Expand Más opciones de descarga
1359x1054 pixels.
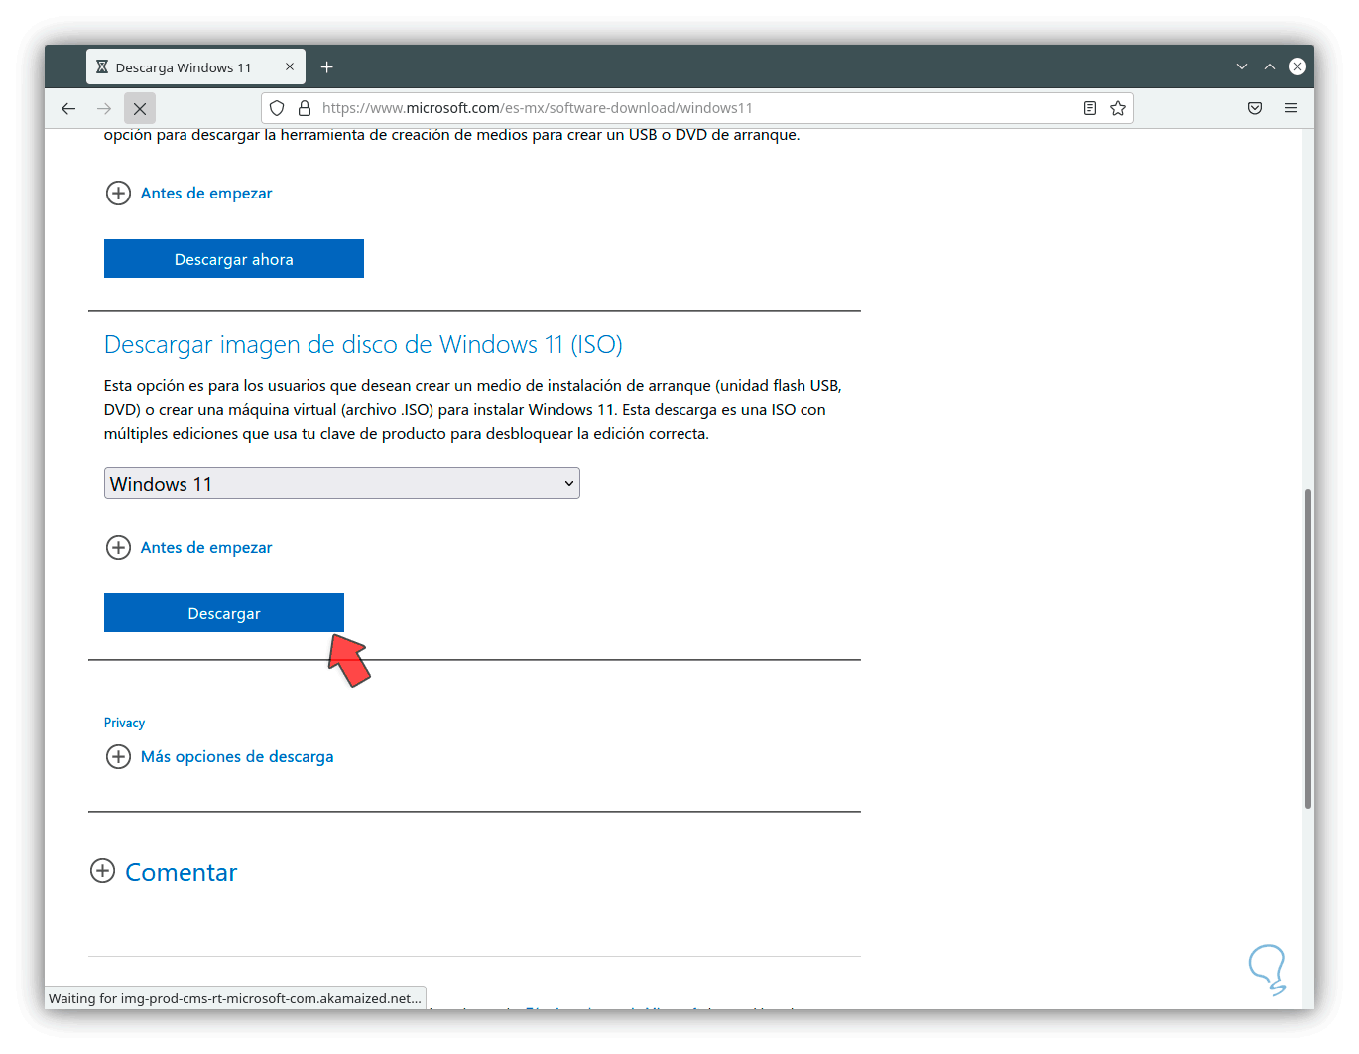219,756
